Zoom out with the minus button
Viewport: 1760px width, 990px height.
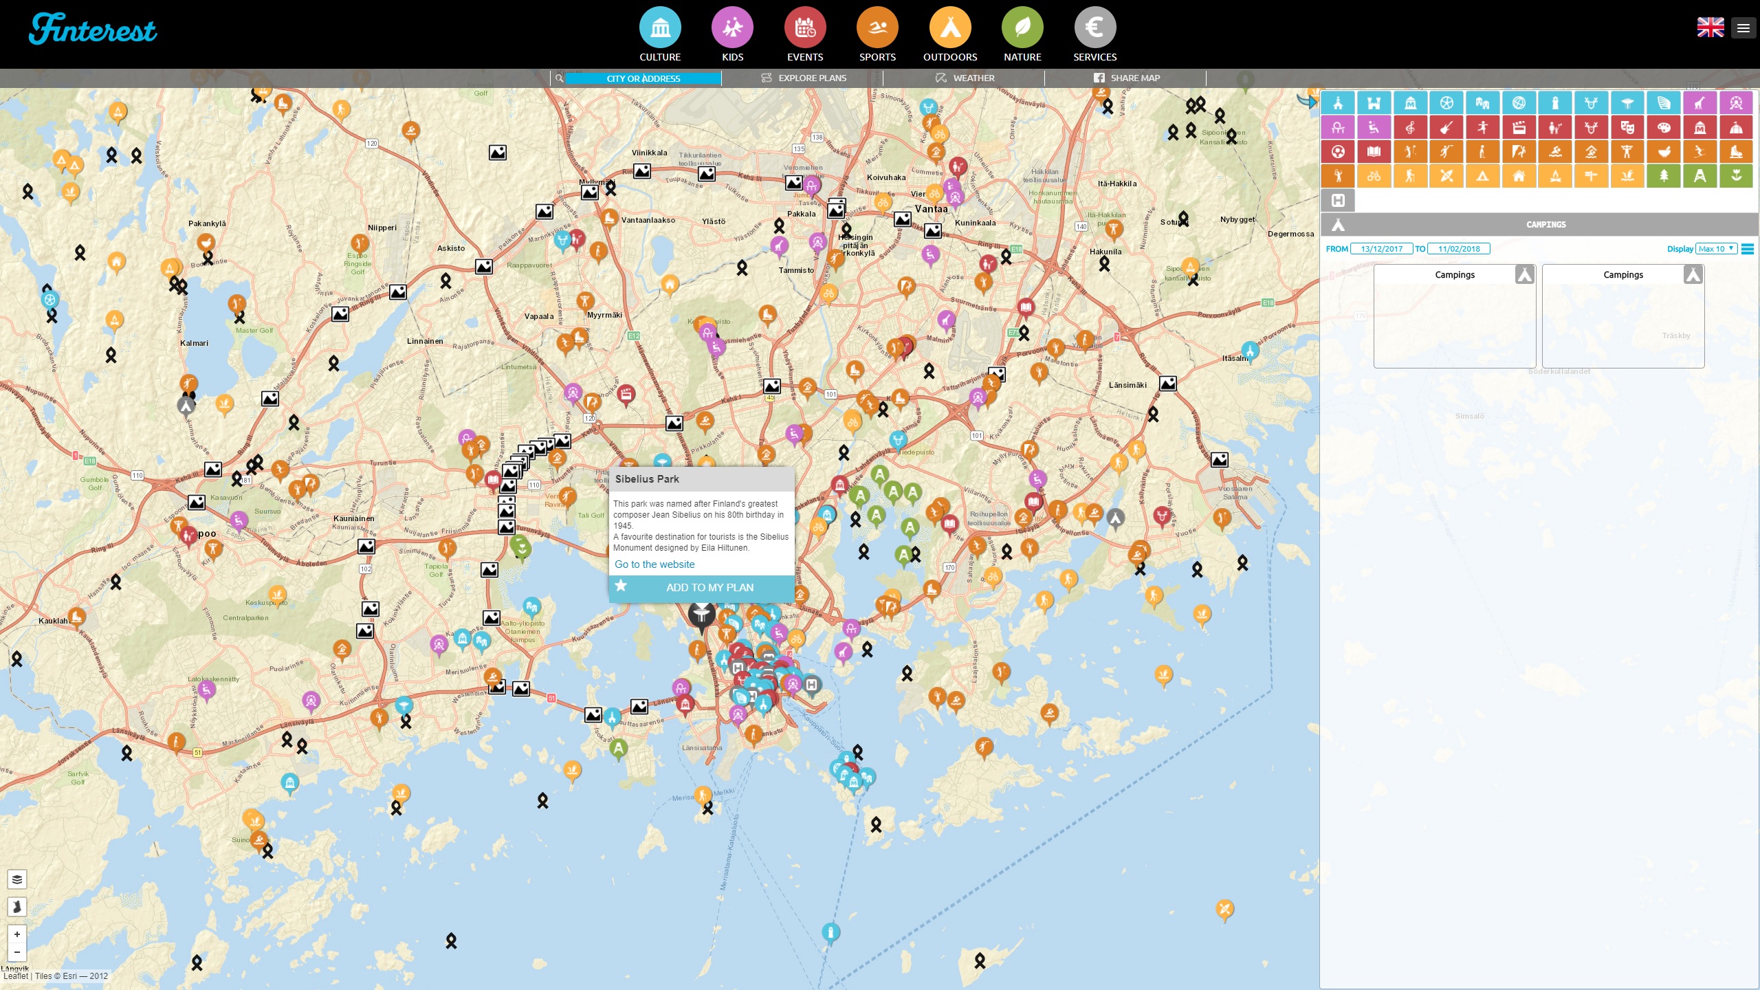tap(17, 952)
